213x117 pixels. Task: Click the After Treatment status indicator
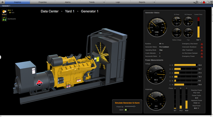click(x=202, y=50)
